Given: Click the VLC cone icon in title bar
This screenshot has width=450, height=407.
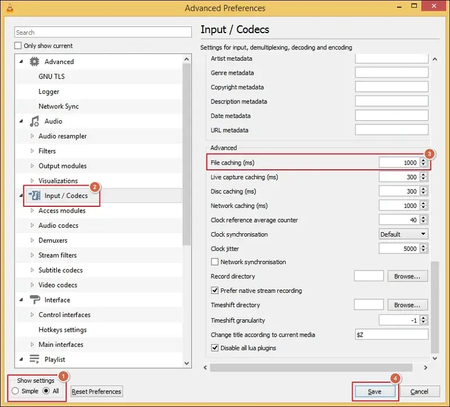Looking at the screenshot, I should click(x=10, y=8).
